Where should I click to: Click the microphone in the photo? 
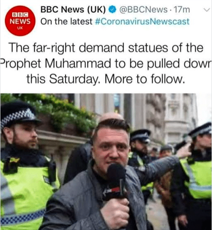(116, 181)
